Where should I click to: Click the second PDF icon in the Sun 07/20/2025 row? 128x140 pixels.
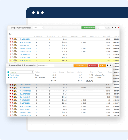coord(13,115)
